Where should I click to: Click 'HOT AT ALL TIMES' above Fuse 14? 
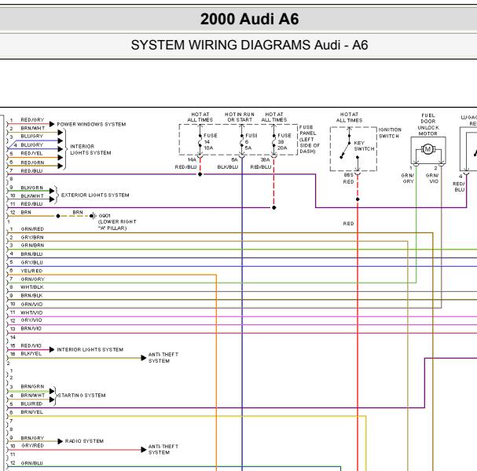tap(200, 117)
